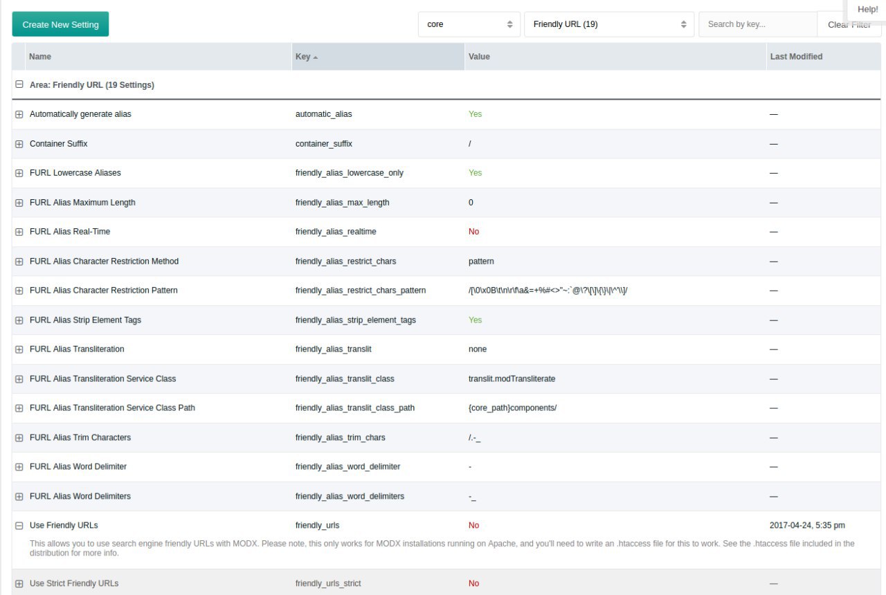Image resolution: width=886 pixels, height=595 pixels.
Task: Collapse the Use Friendly URLs description
Action: point(19,526)
